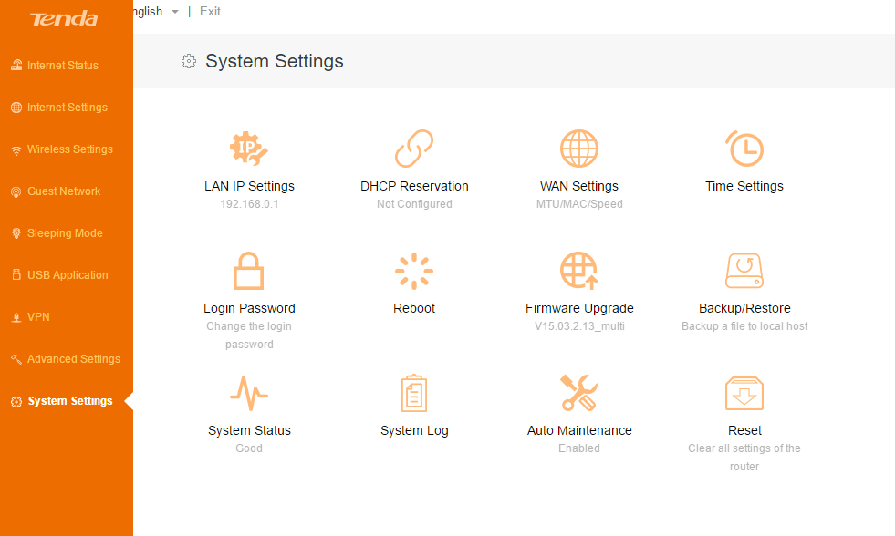
Task: Click the Reset router tray icon
Action: coord(744,393)
